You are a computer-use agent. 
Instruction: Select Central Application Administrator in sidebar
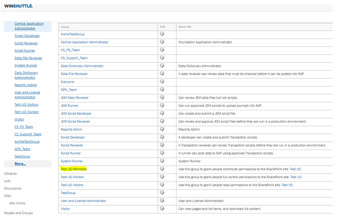tap(29, 26)
